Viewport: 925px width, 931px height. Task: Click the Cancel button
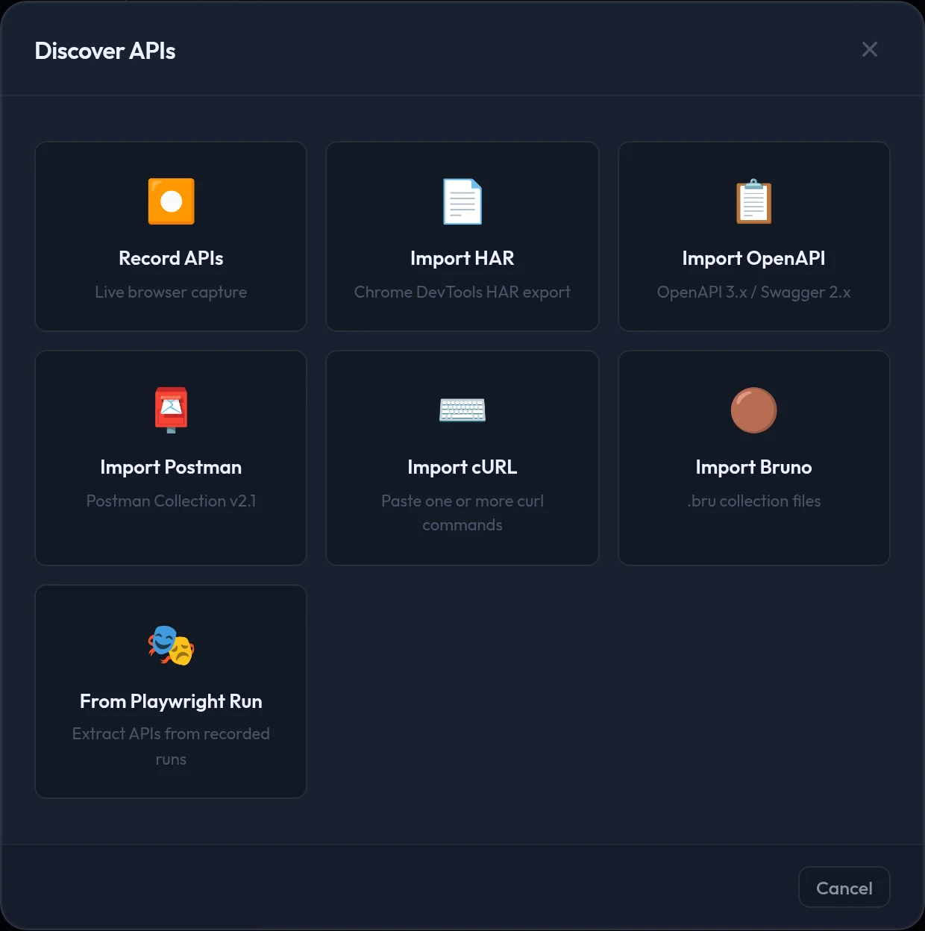[844, 887]
